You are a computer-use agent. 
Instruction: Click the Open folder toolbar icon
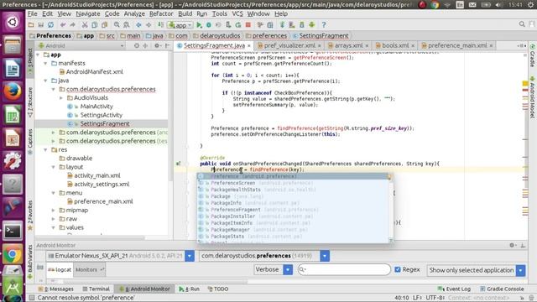pyautogui.click(x=31, y=24)
